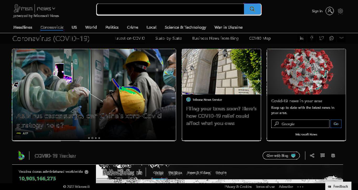Click the Georgia location search field
The height and width of the screenshot is (190, 358).
(300, 124)
